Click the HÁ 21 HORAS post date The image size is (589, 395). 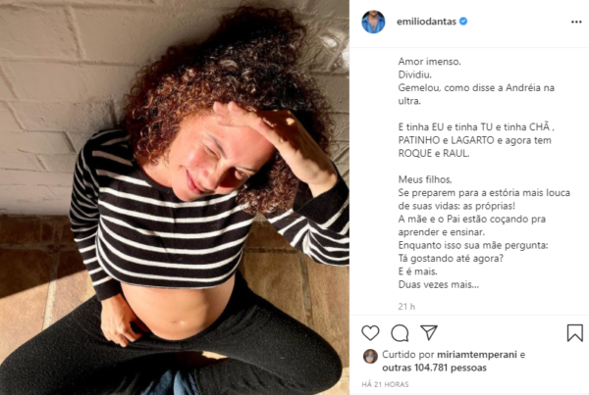tap(385, 384)
